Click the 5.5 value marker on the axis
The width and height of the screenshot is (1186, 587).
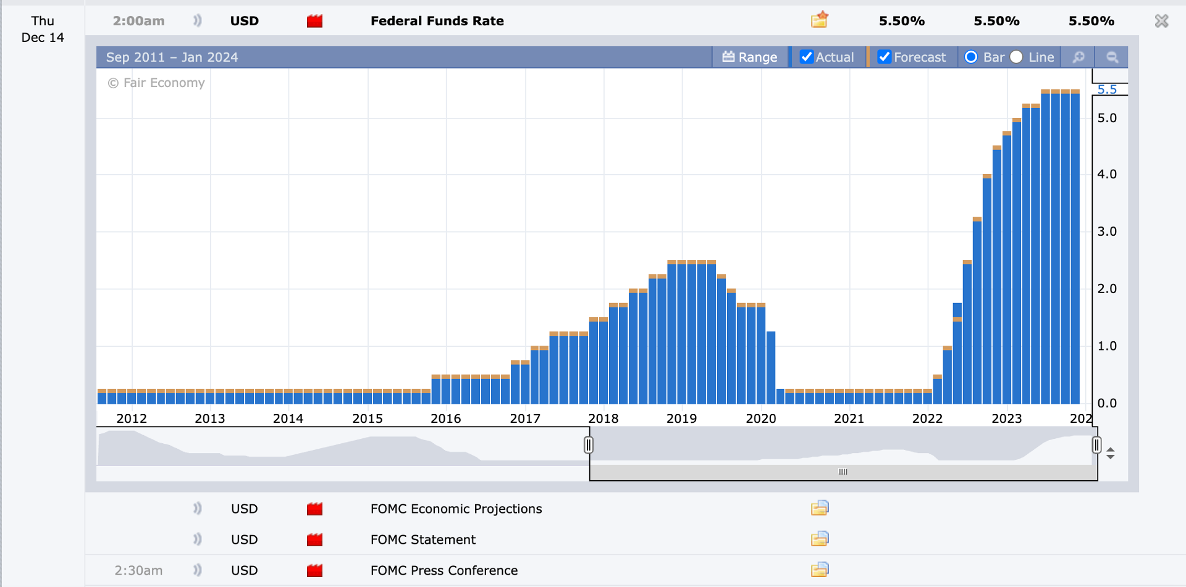pyautogui.click(x=1107, y=90)
